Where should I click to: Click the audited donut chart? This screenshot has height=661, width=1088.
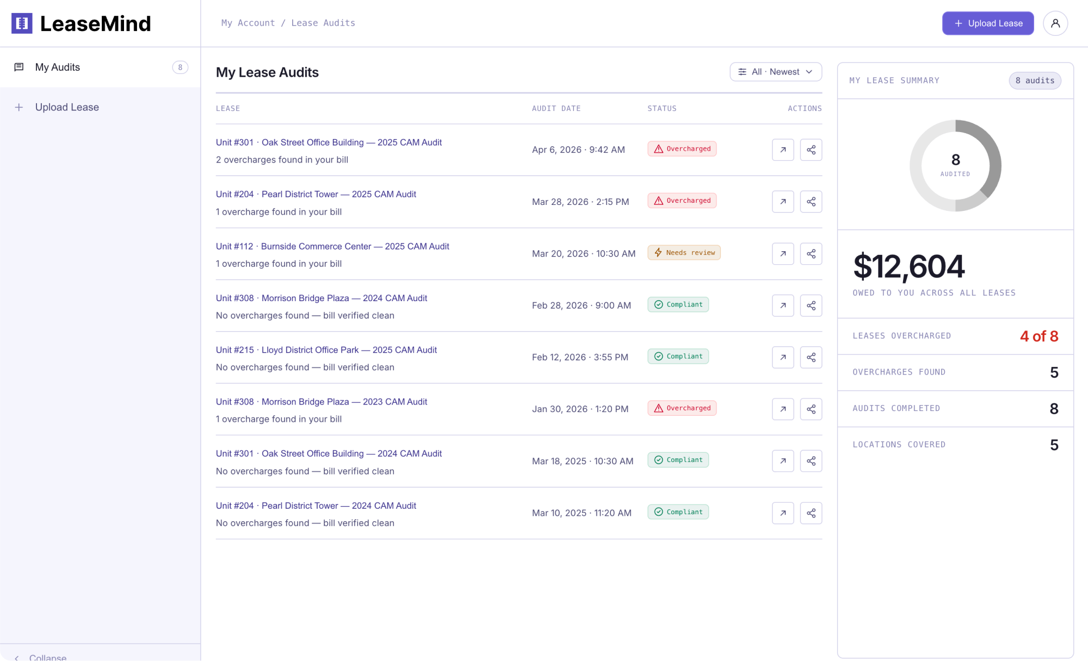click(x=955, y=165)
